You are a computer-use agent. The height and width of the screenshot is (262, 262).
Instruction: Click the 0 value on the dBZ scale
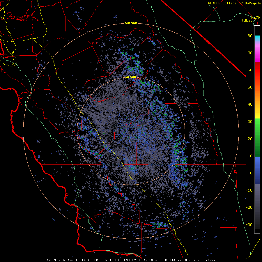pos(251,173)
